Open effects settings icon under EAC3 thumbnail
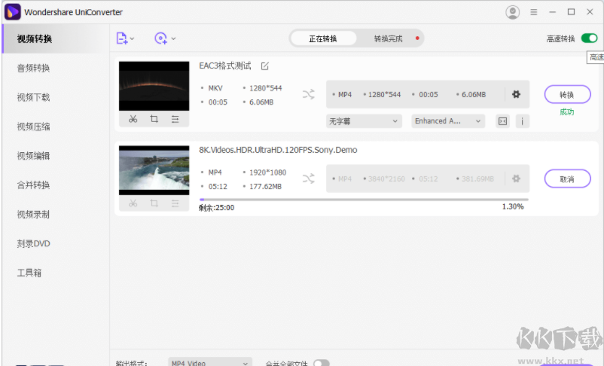 click(175, 119)
